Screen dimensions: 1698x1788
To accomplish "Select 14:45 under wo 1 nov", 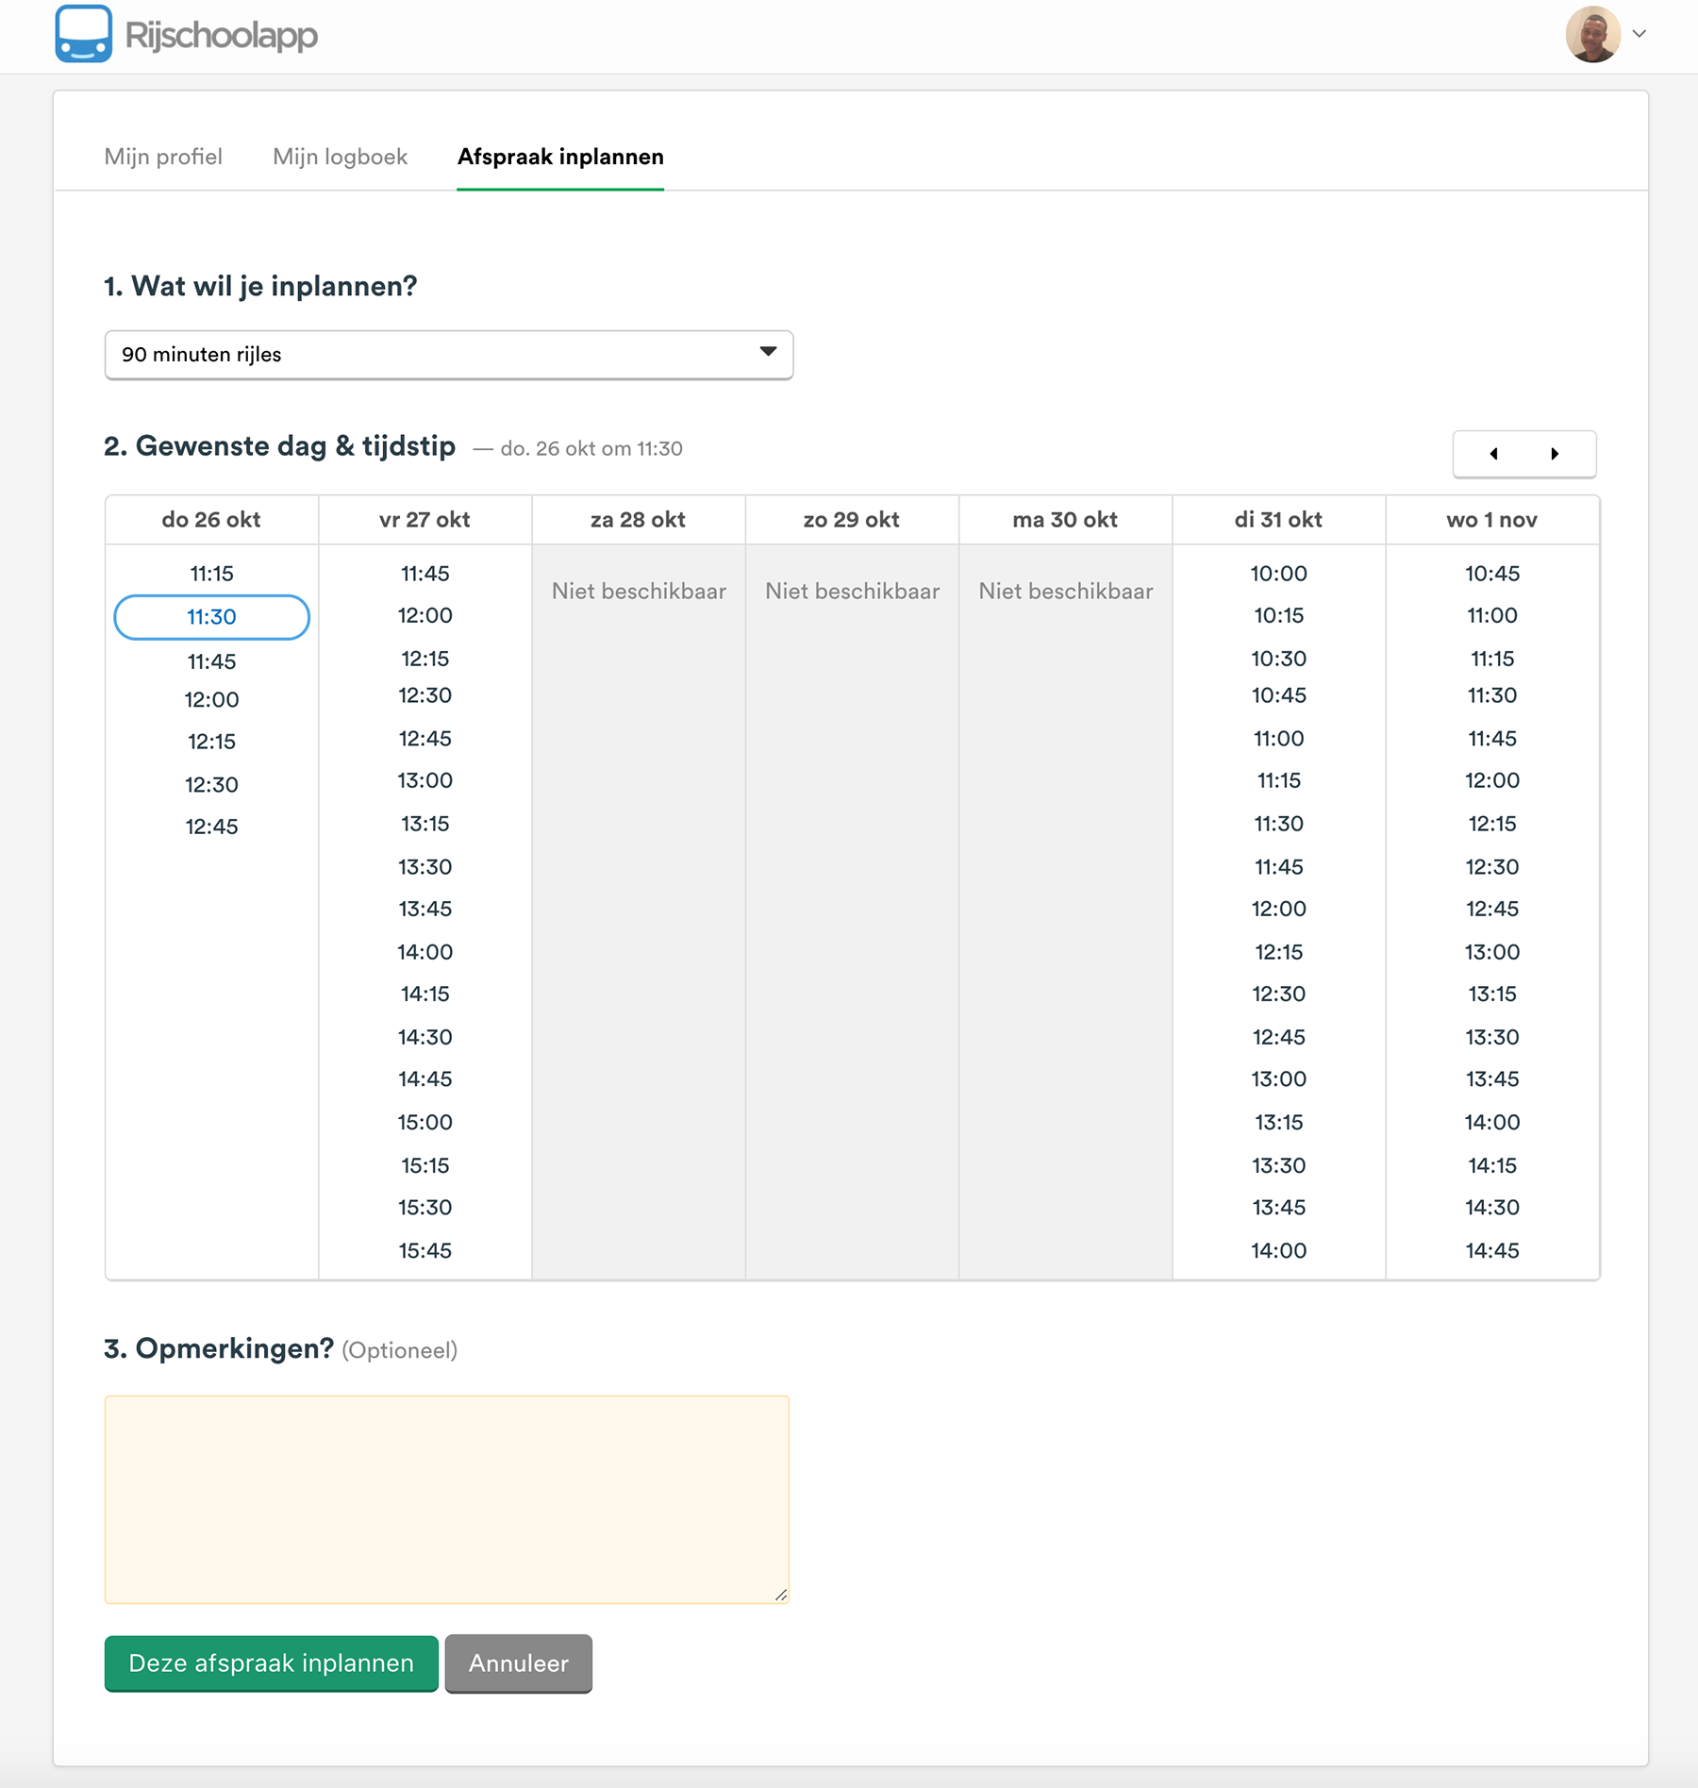I will [x=1490, y=1249].
